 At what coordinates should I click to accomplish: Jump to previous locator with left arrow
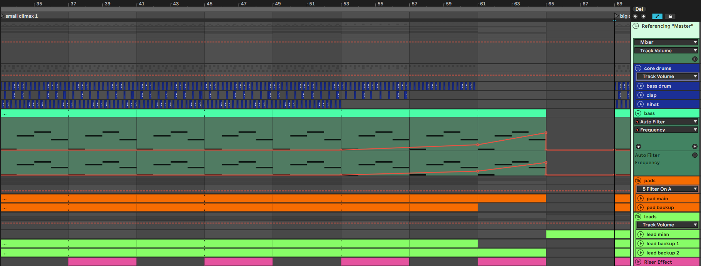point(636,16)
